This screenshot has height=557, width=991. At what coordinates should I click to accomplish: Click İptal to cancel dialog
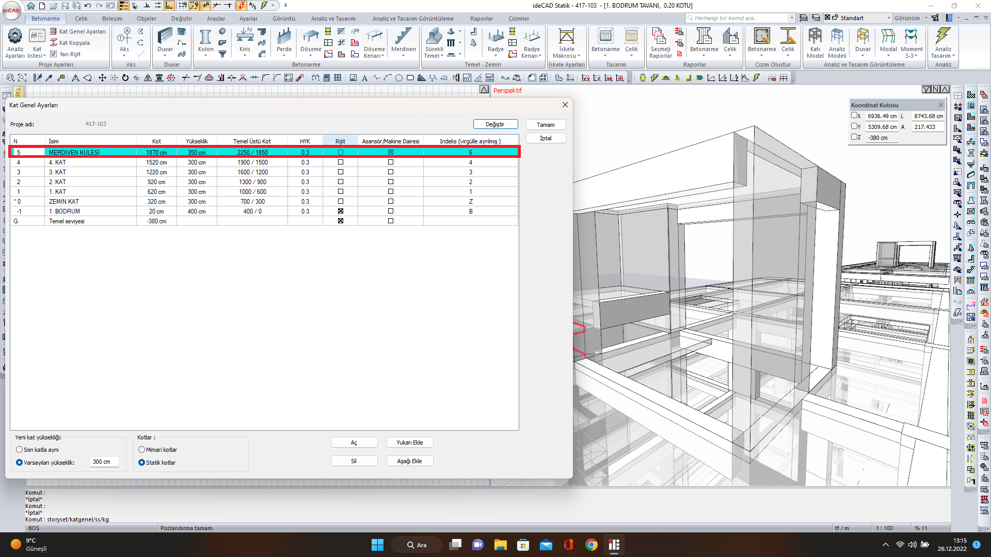click(546, 138)
